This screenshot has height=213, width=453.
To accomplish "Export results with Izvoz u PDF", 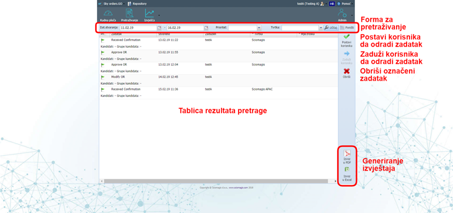I will click(347, 157).
